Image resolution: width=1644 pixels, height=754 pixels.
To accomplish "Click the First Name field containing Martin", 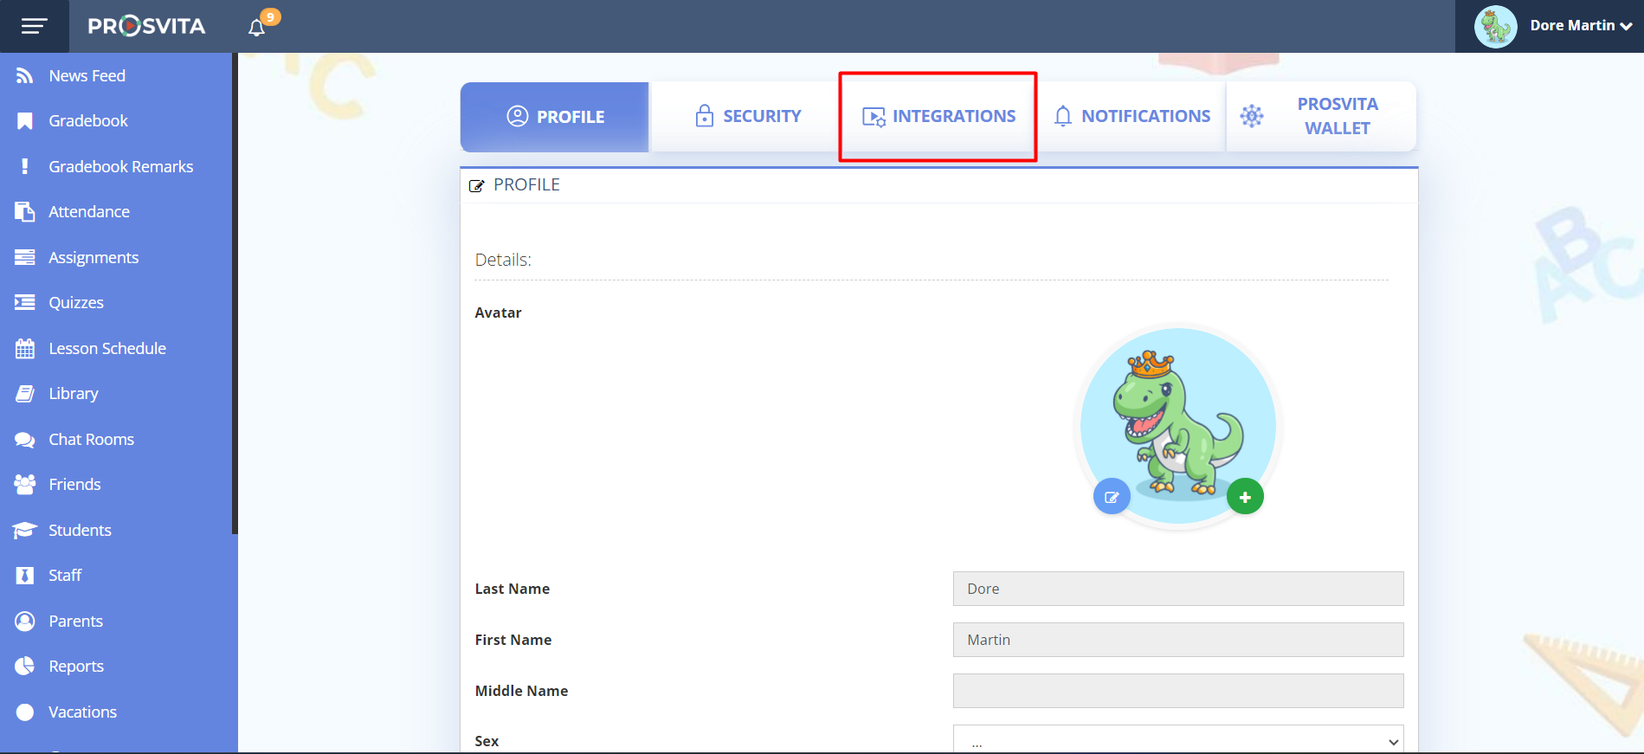I will [1178, 640].
